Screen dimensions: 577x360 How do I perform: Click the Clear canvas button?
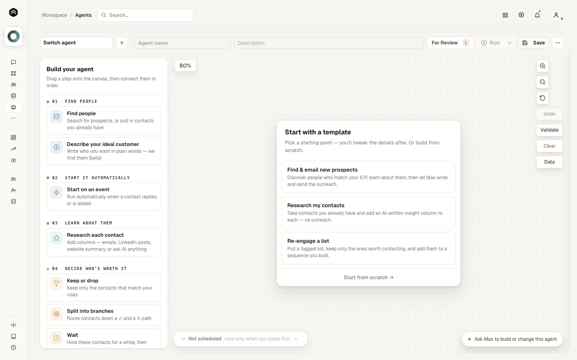tap(549, 146)
